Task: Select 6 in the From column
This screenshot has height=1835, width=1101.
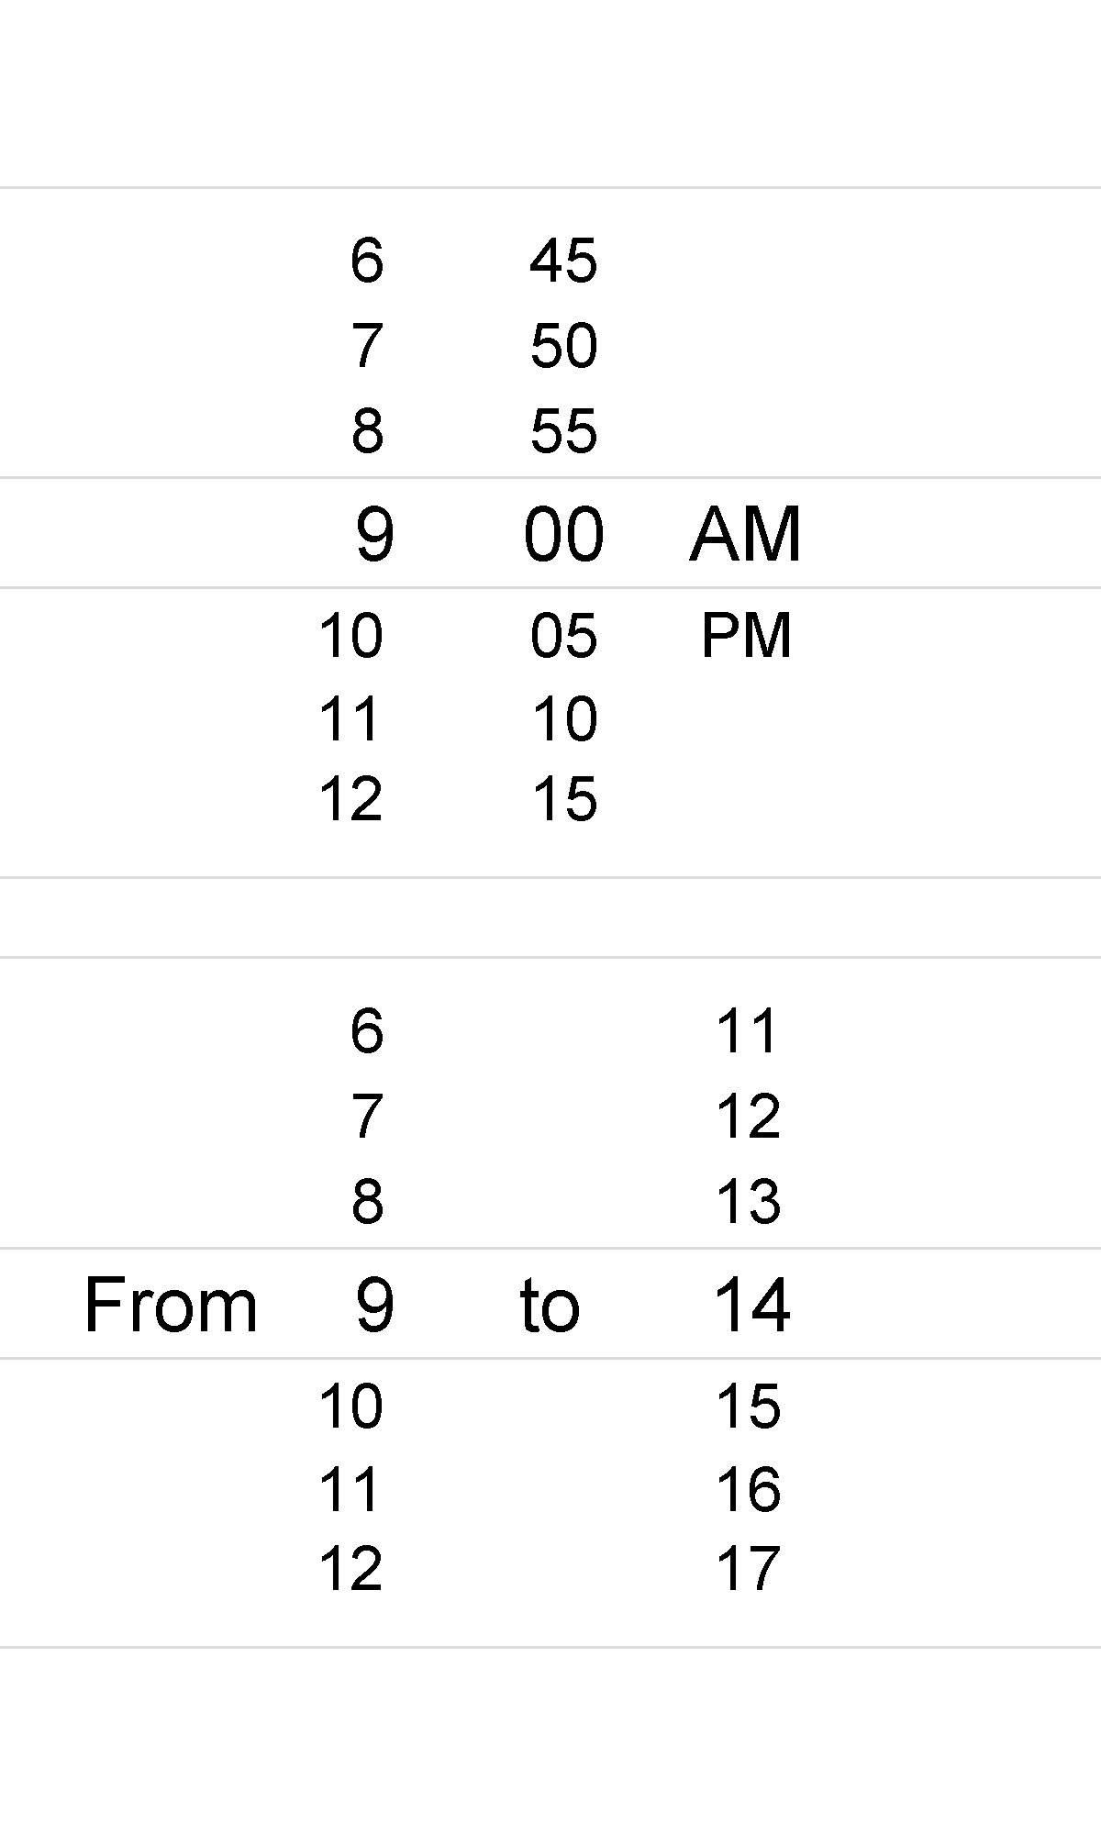Action: pyautogui.click(x=366, y=1030)
